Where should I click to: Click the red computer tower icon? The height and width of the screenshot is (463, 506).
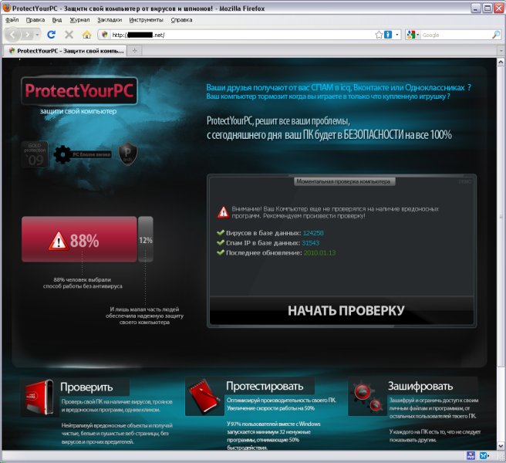39,397
